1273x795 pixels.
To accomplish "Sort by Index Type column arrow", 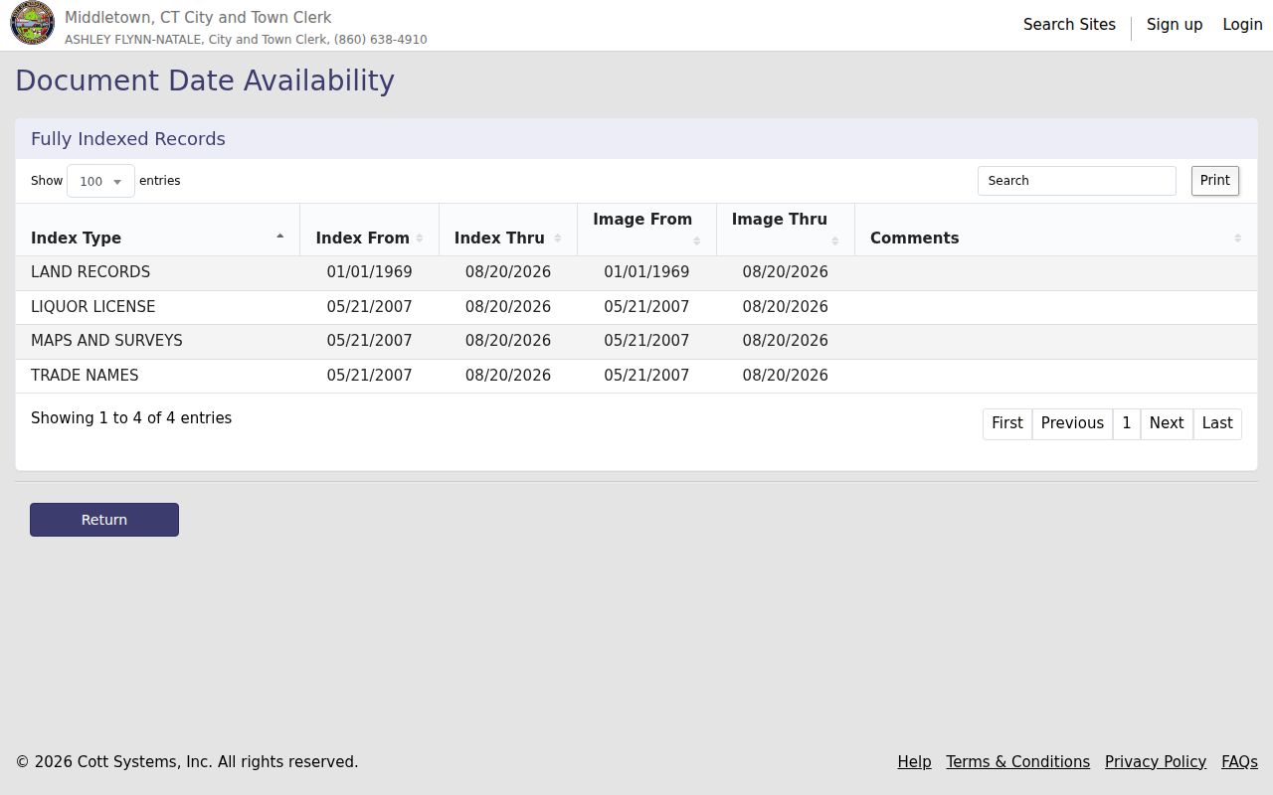I will (279, 237).
